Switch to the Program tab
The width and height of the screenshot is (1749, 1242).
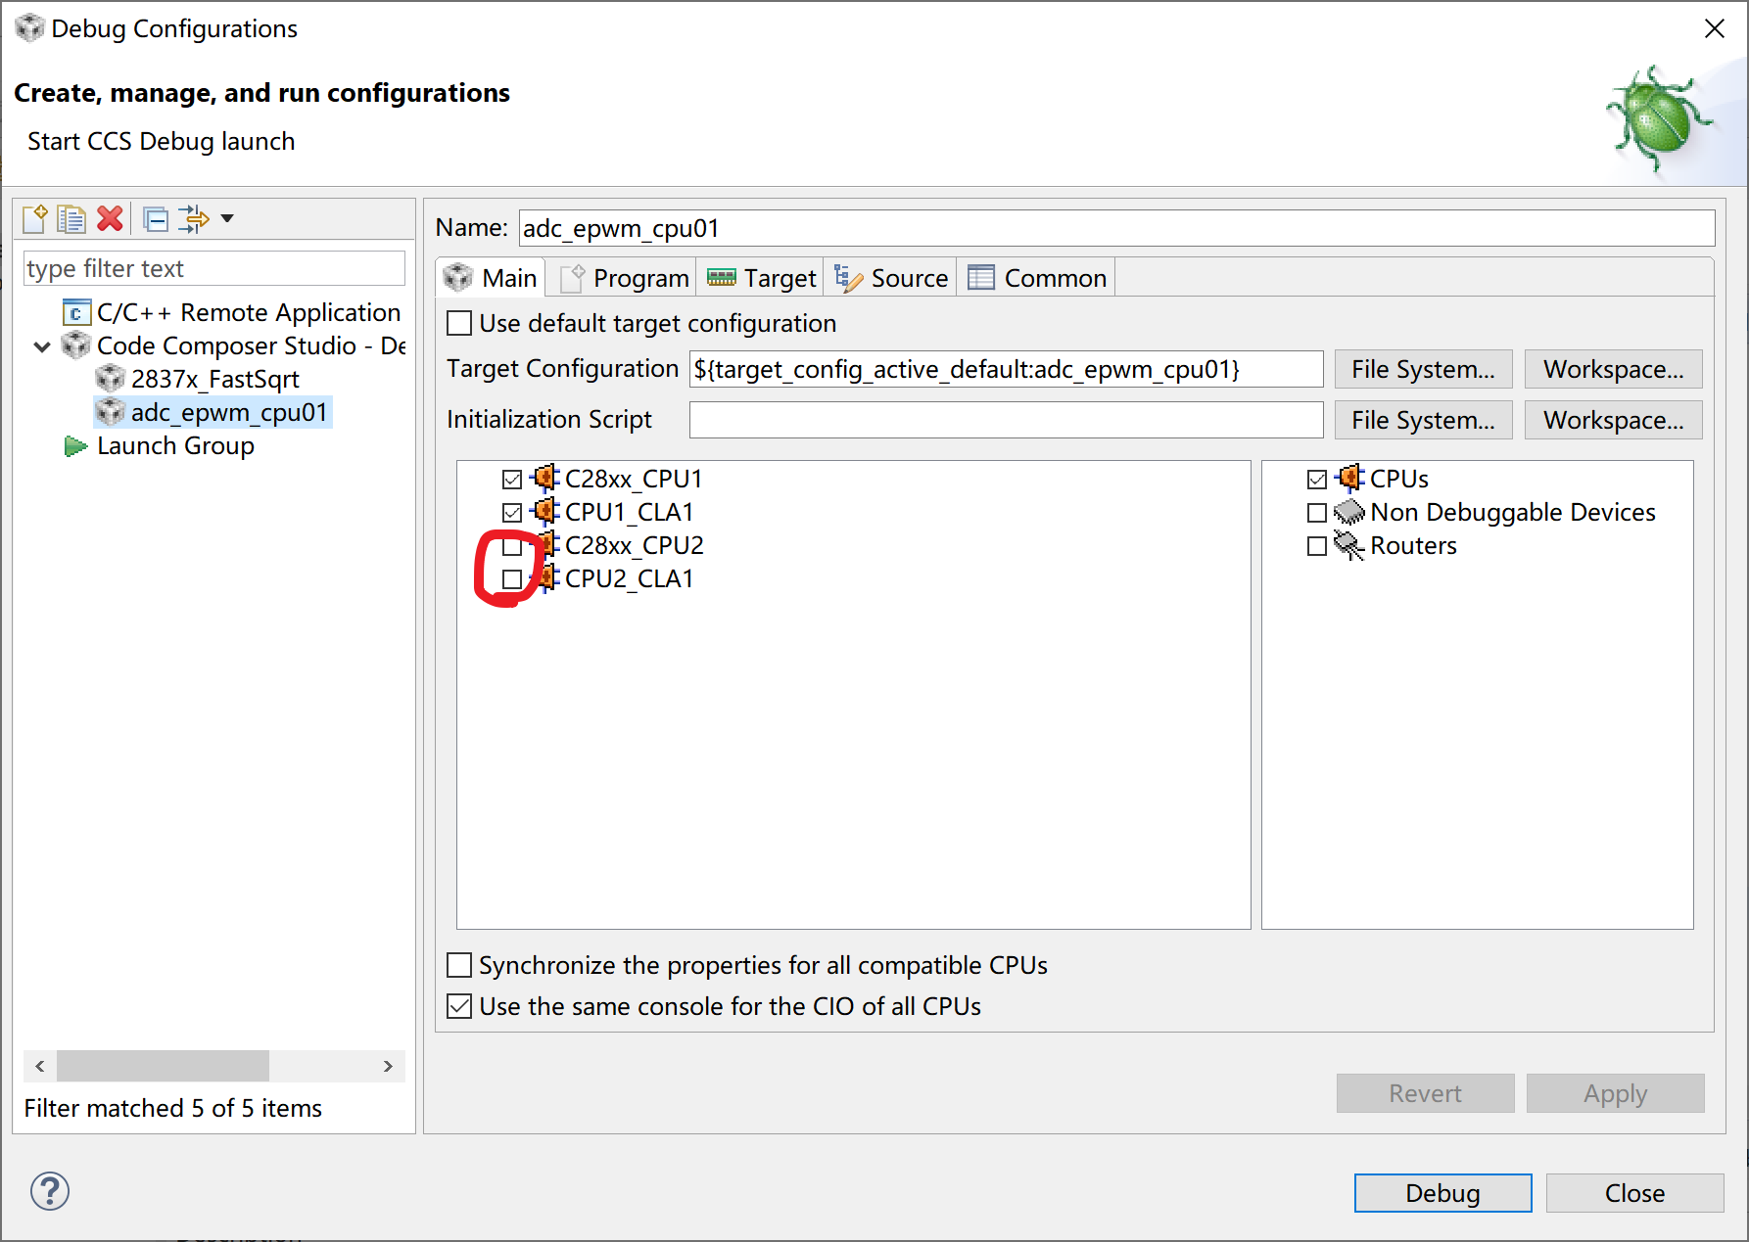click(x=625, y=279)
